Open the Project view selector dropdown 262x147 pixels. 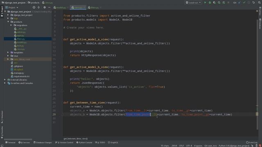[12, 7]
